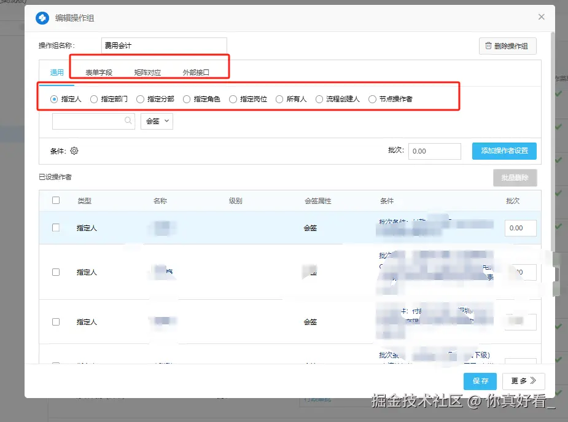Click the person search input box
568x422 pixels.
tap(93, 121)
